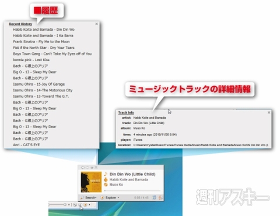Click the forward arrow in the player popup
Screen dimensions: 280x216
87,168
